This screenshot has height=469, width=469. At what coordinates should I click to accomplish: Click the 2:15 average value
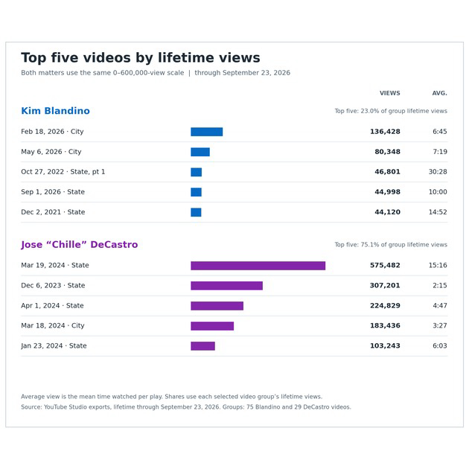[440, 285]
